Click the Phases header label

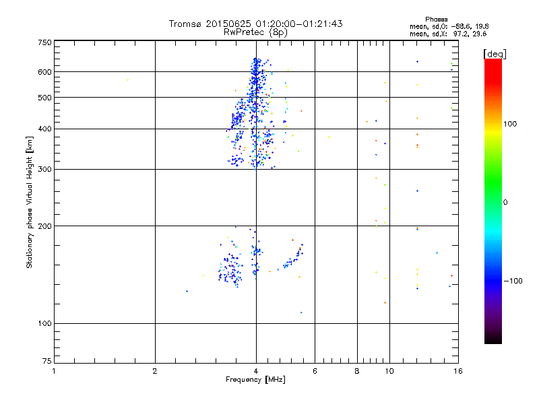click(436, 20)
